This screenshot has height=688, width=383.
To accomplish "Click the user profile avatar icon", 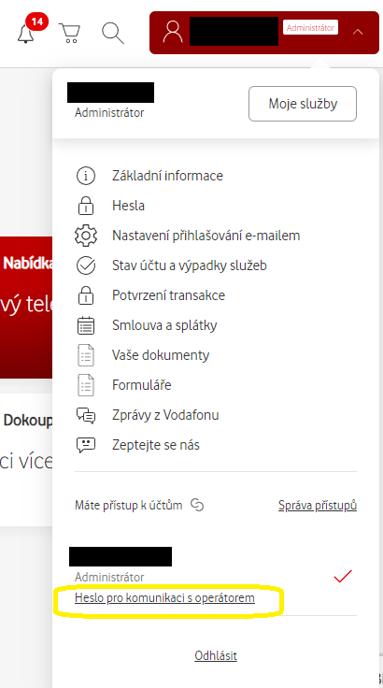I will (x=173, y=32).
